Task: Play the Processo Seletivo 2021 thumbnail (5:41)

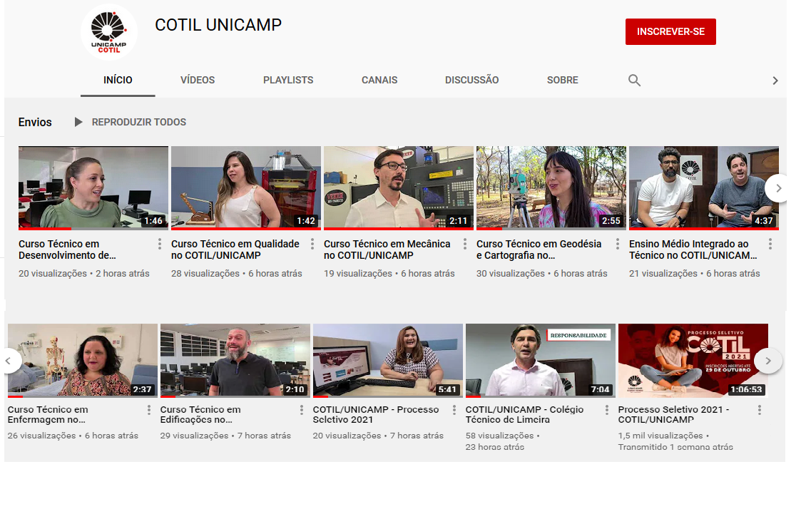Action: [387, 360]
